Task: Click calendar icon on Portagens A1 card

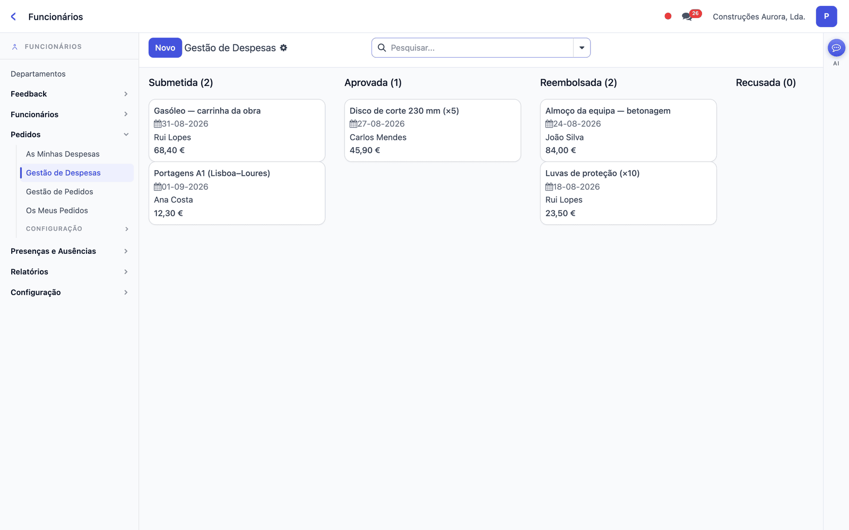Action: [158, 187]
